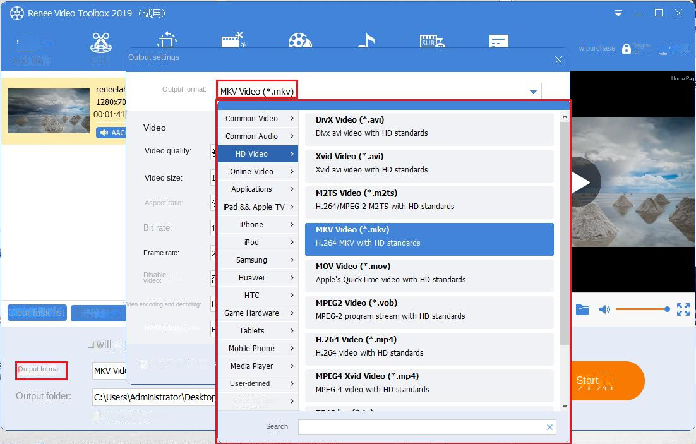
Task: Select the HD Video category tab
Action: tap(251, 153)
